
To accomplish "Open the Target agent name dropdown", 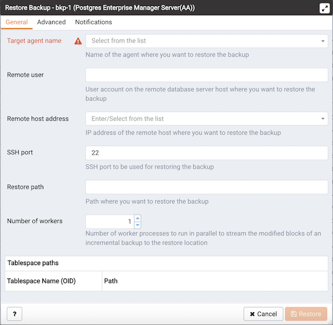I will pos(206,41).
